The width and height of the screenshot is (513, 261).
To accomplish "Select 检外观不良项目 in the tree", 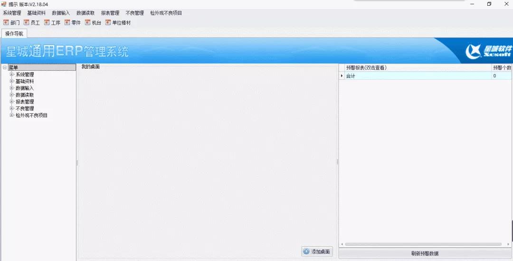I will click(x=31, y=115).
